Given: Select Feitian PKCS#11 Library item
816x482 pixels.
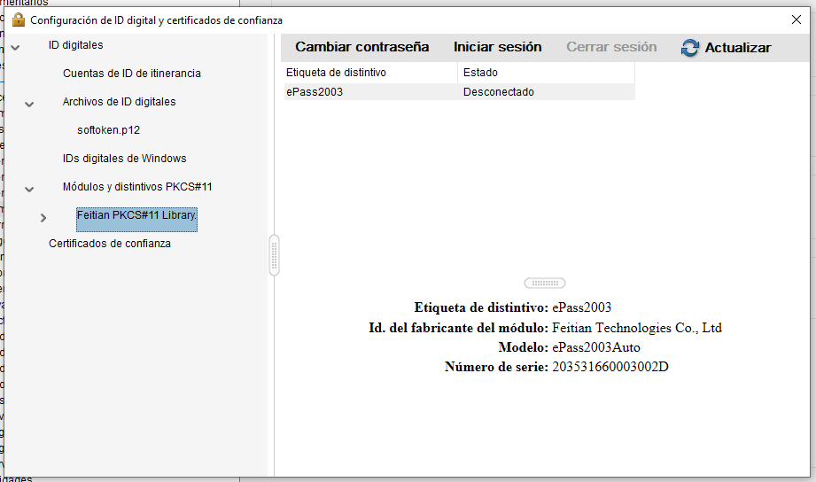Looking at the screenshot, I should [136, 216].
